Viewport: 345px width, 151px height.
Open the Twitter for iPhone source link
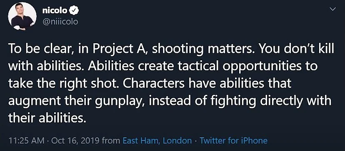[233, 141]
